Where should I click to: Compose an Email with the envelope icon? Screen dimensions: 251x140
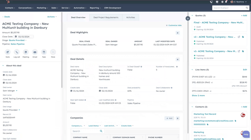click(35, 52)
